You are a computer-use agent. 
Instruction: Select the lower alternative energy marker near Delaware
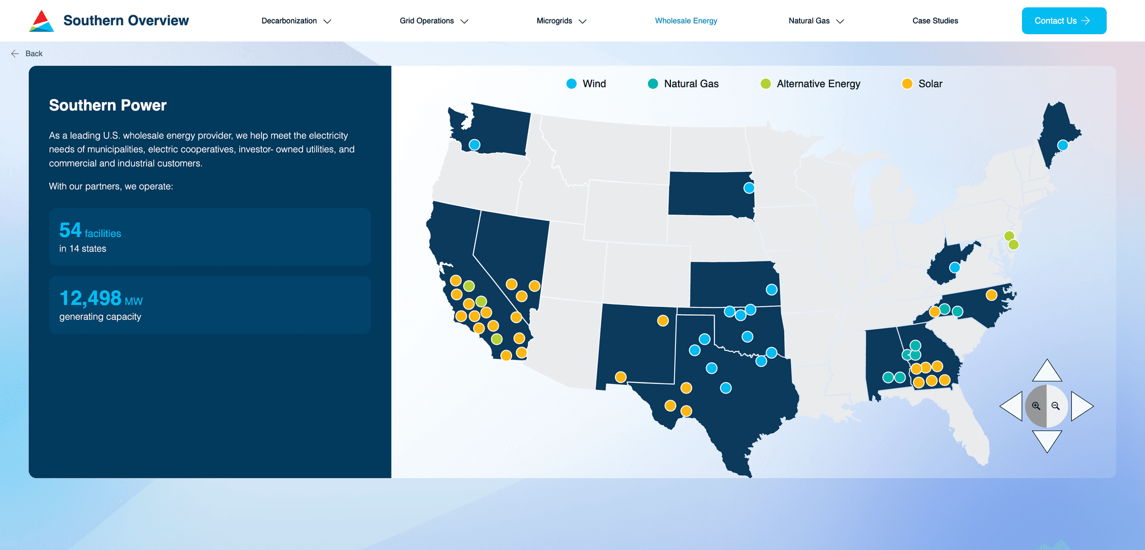1014,245
